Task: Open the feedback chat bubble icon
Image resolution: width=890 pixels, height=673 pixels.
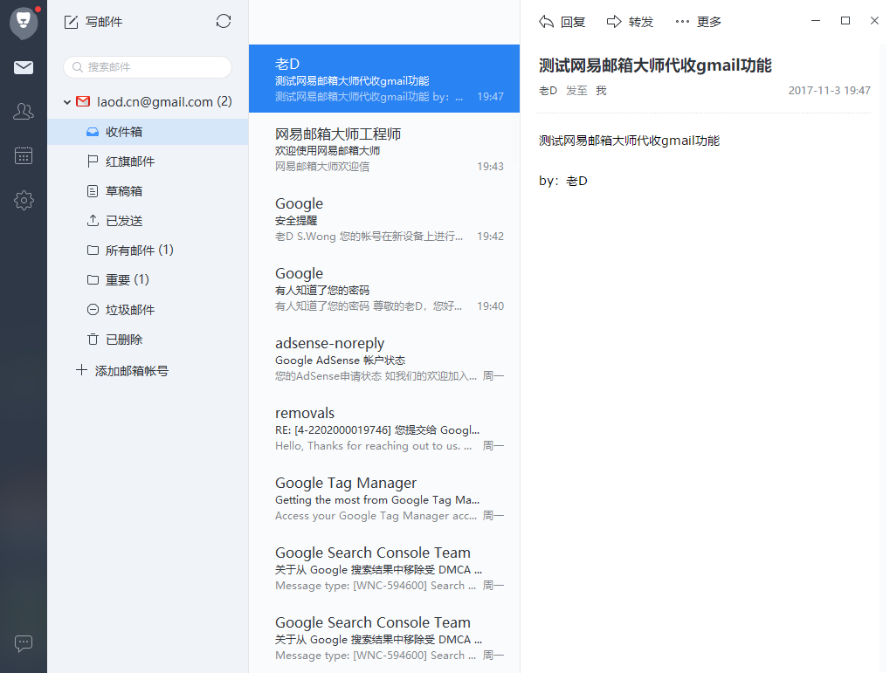Action: point(24,643)
